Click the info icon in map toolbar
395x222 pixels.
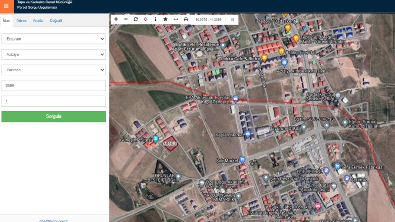pos(155,19)
